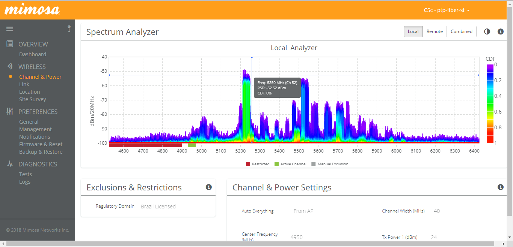The height and width of the screenshot is (247, 513).
Task: Click the WIRELESS section heading
Action: [x=32, y=67]
